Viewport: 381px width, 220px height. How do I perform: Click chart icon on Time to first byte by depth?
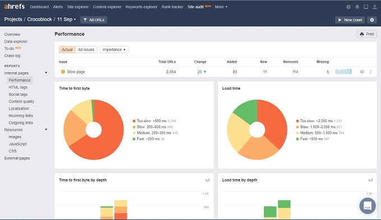[x=207, y=180]
